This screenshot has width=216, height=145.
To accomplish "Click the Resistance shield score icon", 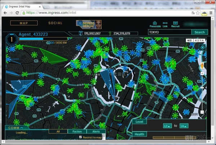I will coord(81,33).
